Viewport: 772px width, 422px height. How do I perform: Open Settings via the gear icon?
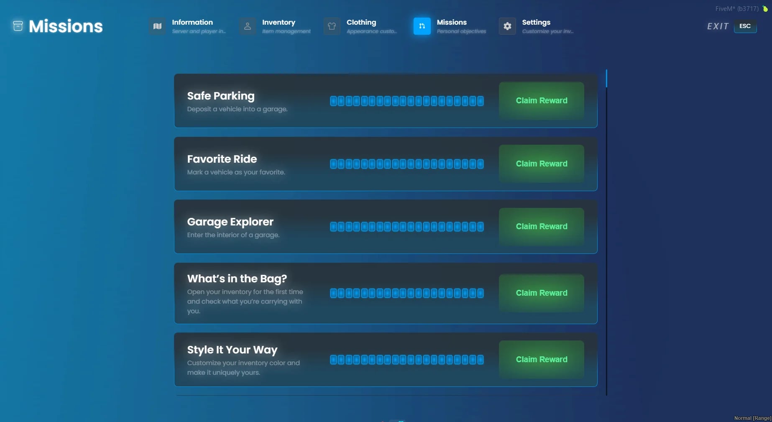(x=507, y=26)
